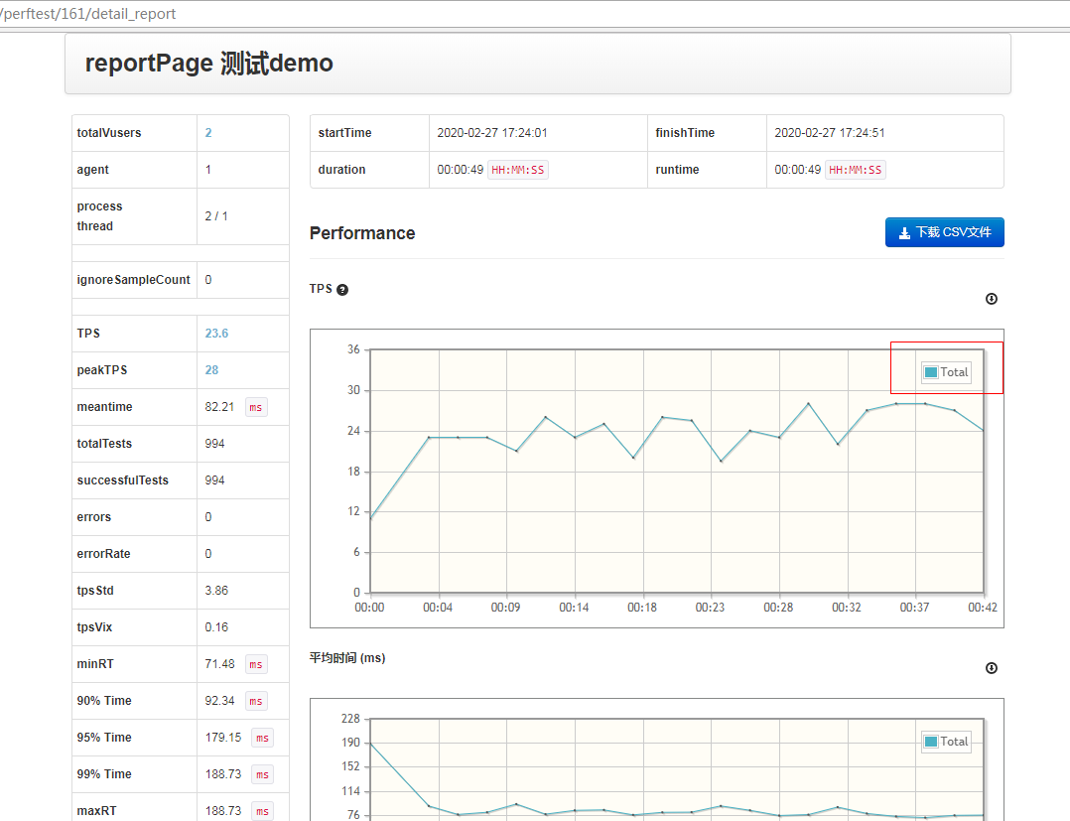Select the finishTime value 2020-02-27 17:24:51
Viewport: 1070px width, 821px height.
[830, 133]
